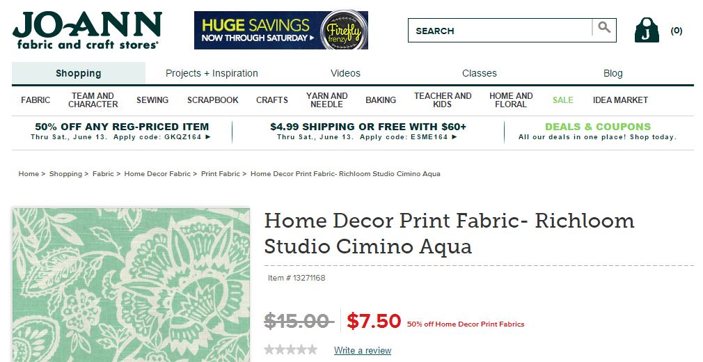Image resolution: width=703 pixels, height=362 pixels.
Task: Click the 50% off any reg-priced item promo
Action: pos(122,132)
